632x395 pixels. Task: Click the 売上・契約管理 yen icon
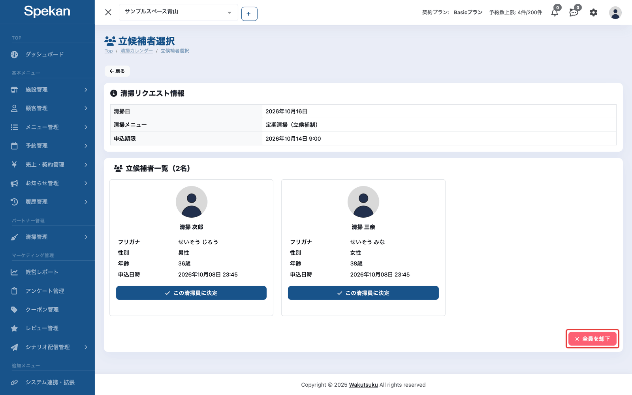point(14,164)
